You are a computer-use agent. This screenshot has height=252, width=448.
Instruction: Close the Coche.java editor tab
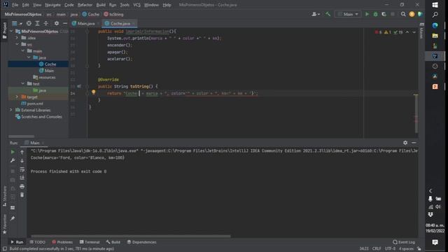[134, 23]
